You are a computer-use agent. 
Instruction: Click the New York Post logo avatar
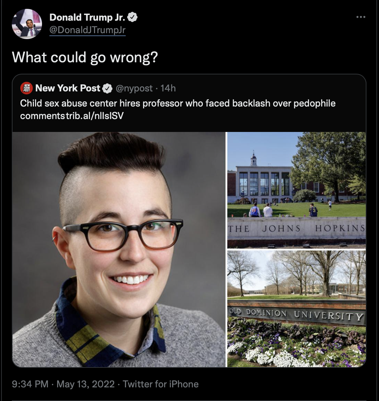point(26,88)
